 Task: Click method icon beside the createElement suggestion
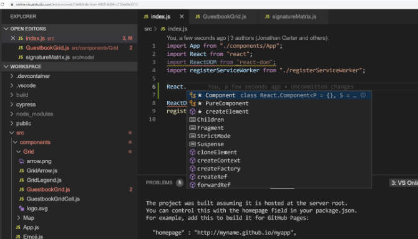[193, 111]
